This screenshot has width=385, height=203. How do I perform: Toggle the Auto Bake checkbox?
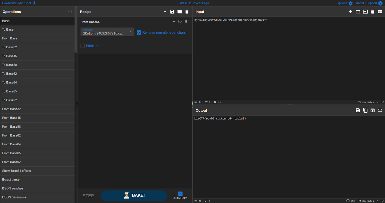(x=180, y=194)
